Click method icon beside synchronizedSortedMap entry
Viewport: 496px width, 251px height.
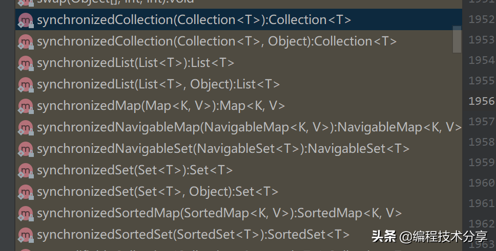[x=25, y=213]
